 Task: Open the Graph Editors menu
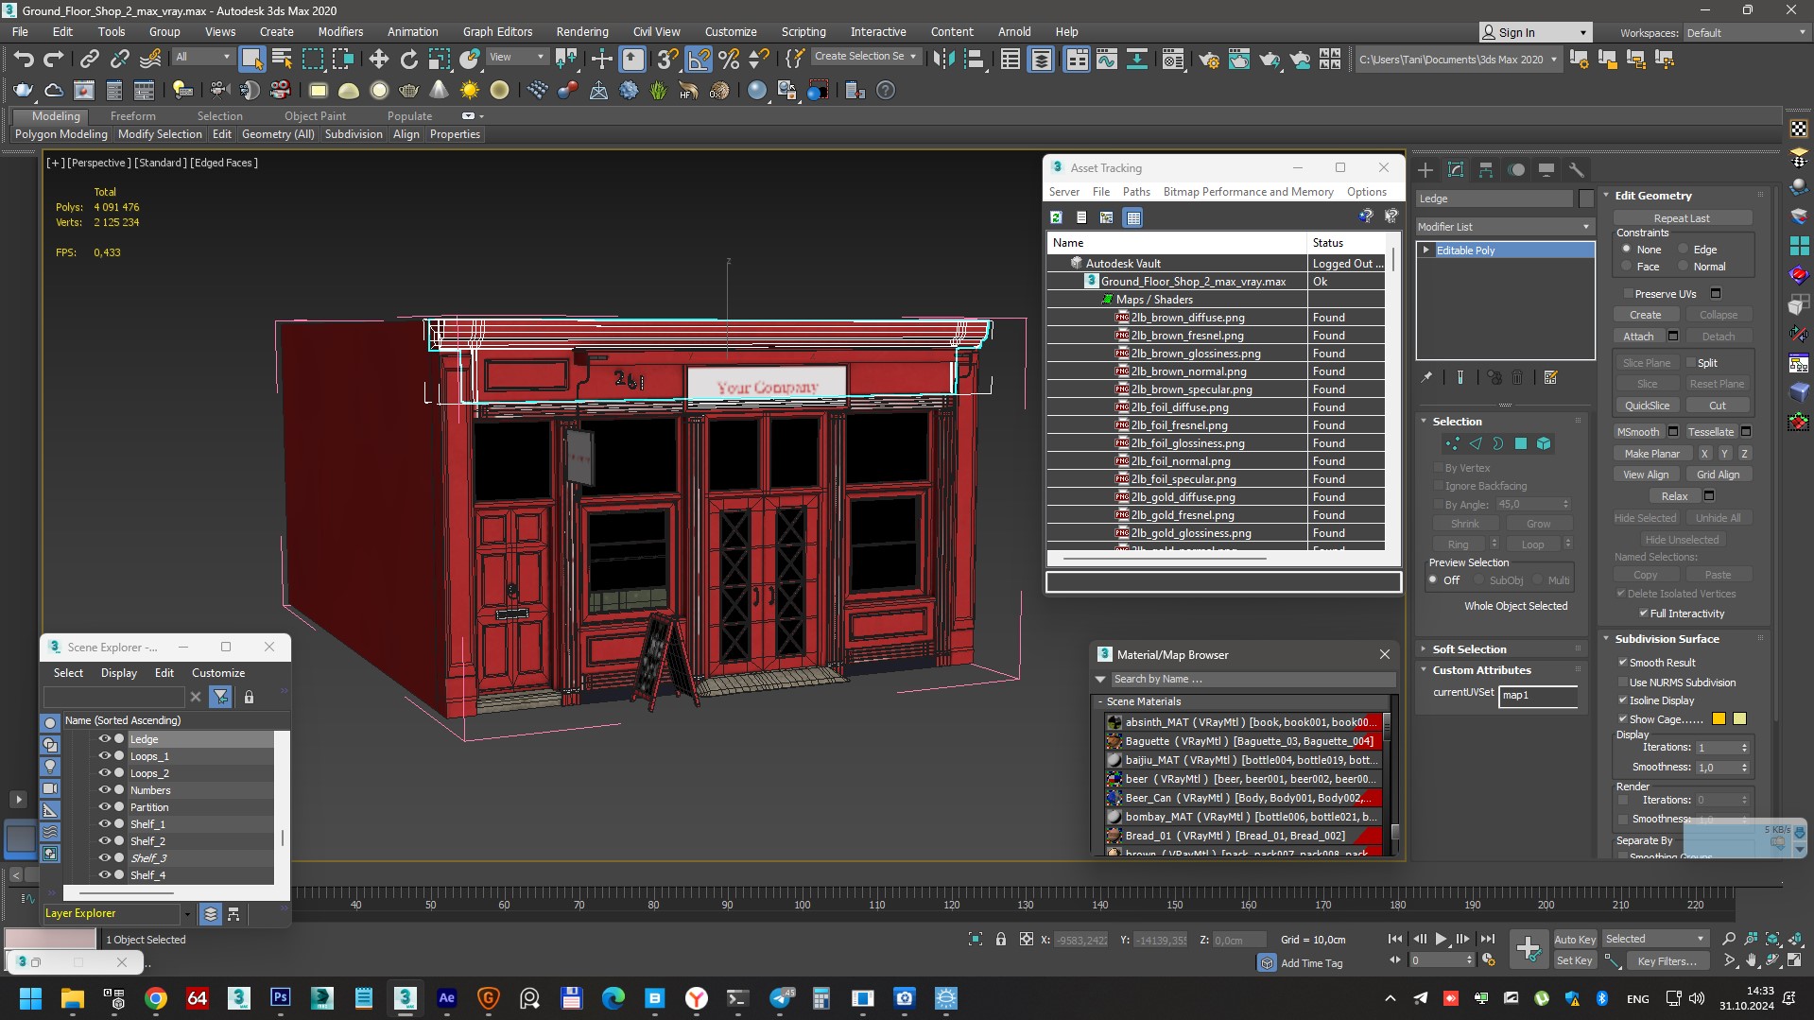(x=497, y=31)
